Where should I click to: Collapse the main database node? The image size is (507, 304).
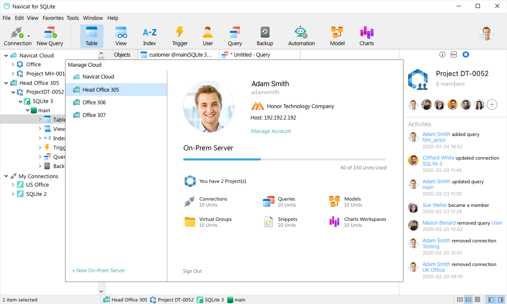click(27, 110)
